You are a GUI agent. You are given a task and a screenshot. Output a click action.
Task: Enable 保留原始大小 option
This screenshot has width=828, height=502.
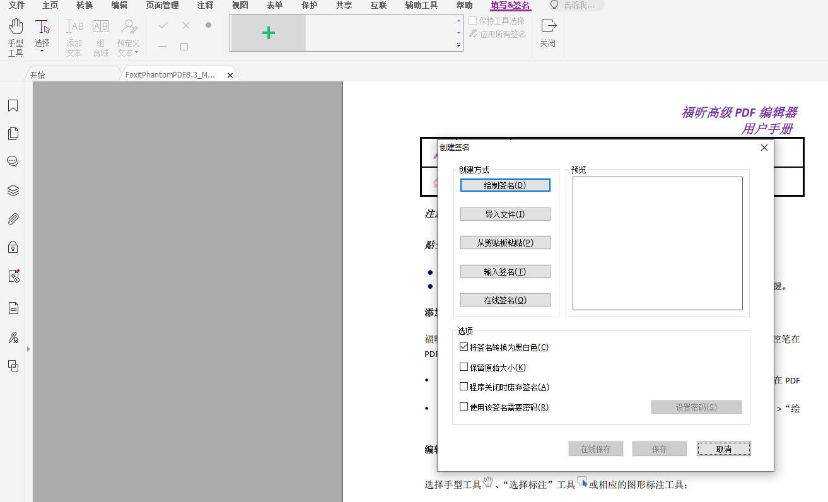[464, 366]
